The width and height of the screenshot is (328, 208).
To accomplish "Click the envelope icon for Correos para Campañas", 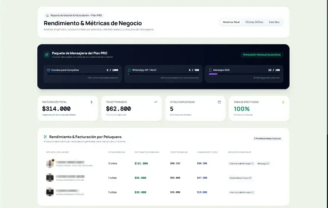I will click(48, 70).
